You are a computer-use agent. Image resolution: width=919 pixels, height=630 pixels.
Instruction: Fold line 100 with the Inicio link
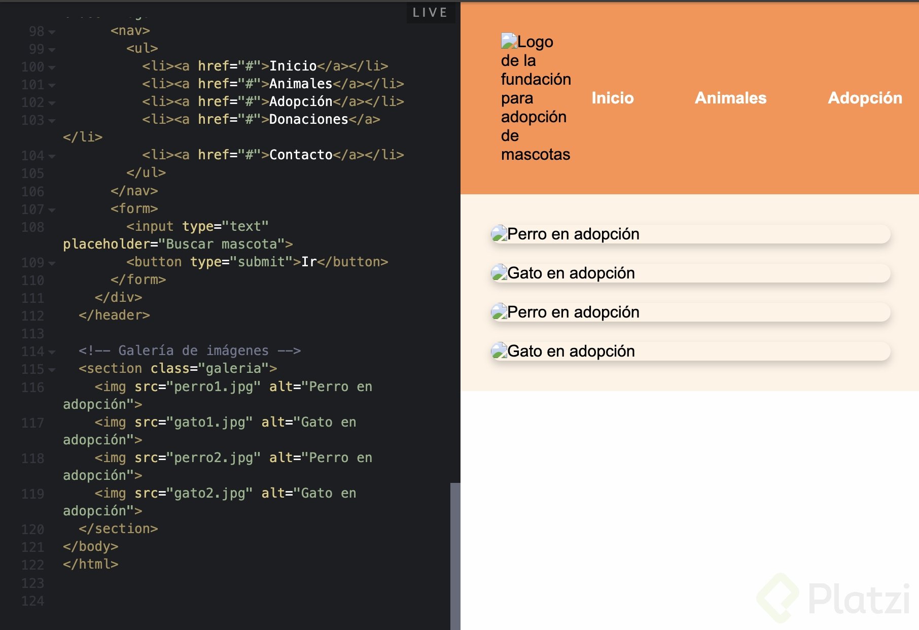pyautogui.click(x=52, y=67)
